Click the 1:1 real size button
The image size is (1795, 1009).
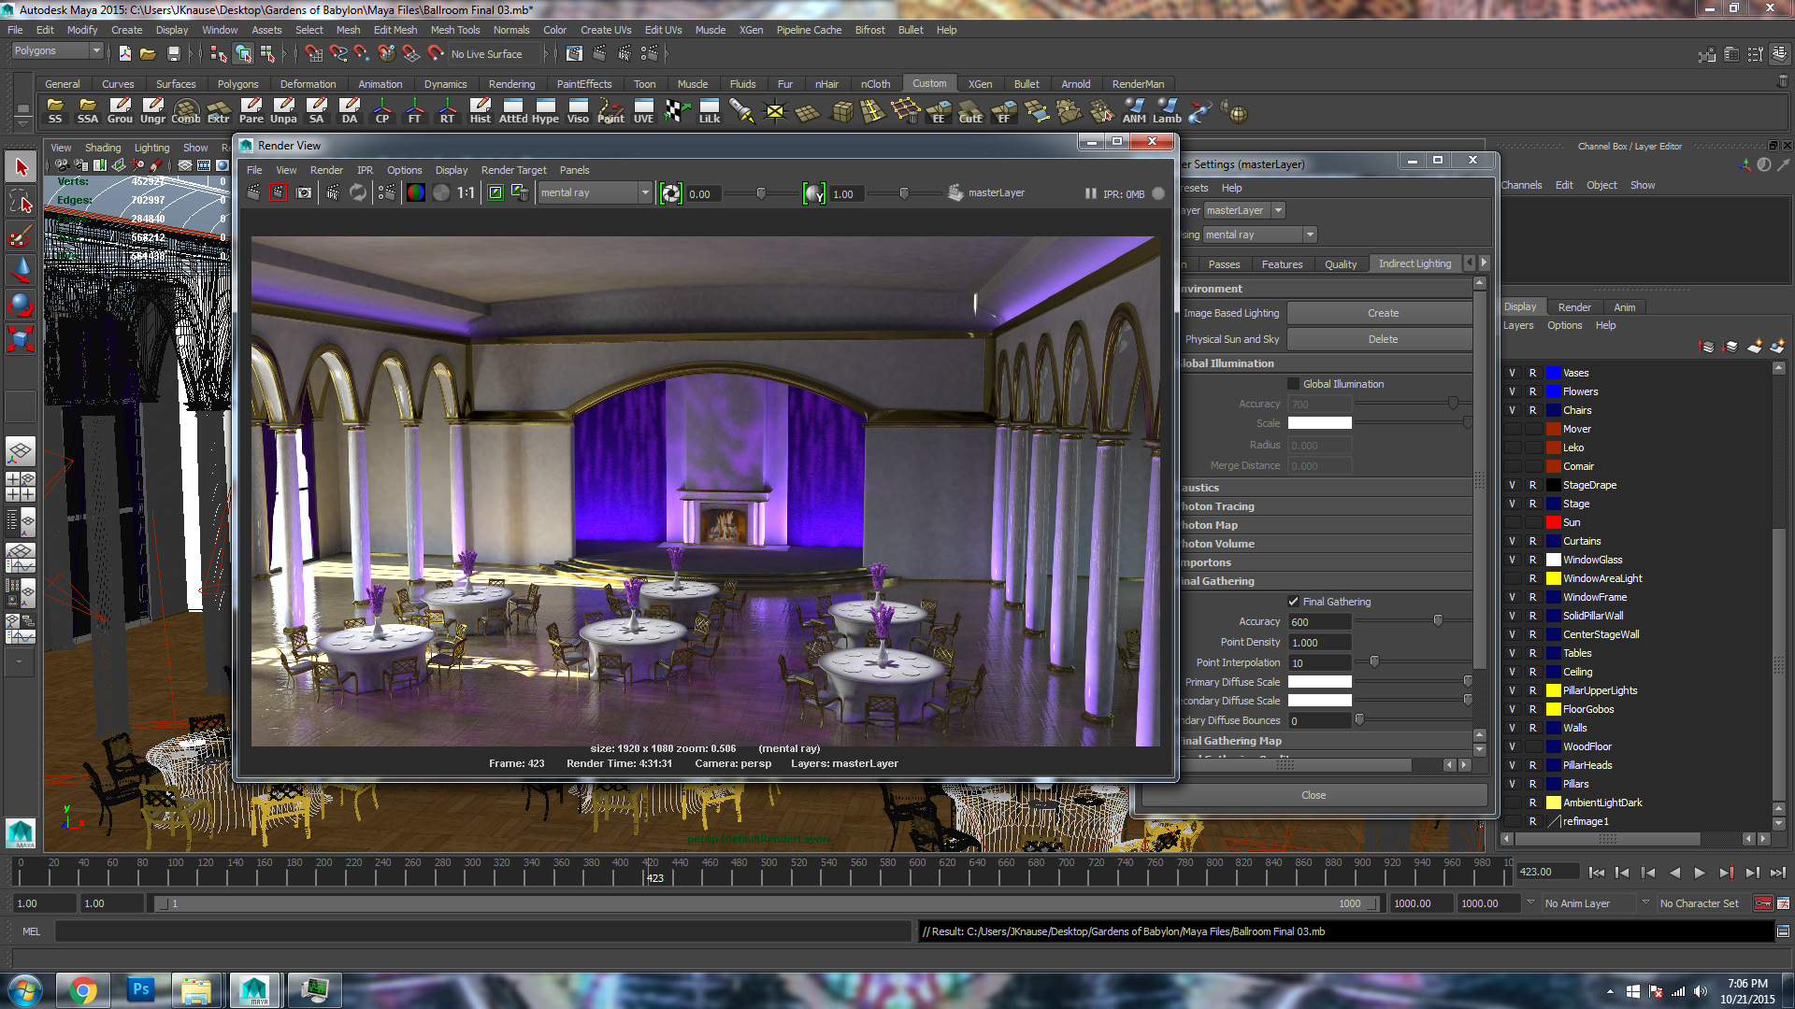[x=466, y=192]
